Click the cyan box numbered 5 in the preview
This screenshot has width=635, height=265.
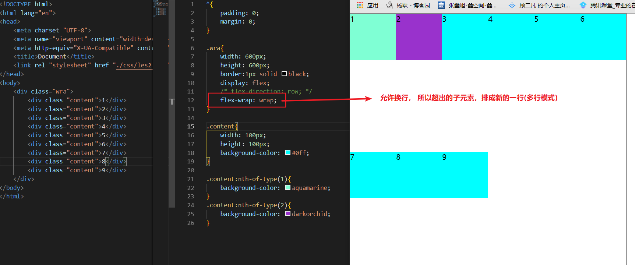[x=557, y=37]
